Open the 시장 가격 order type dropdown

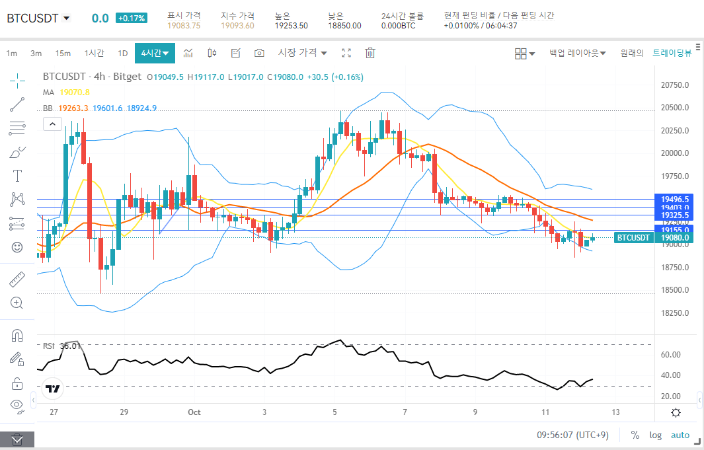(x=301, y=53)
